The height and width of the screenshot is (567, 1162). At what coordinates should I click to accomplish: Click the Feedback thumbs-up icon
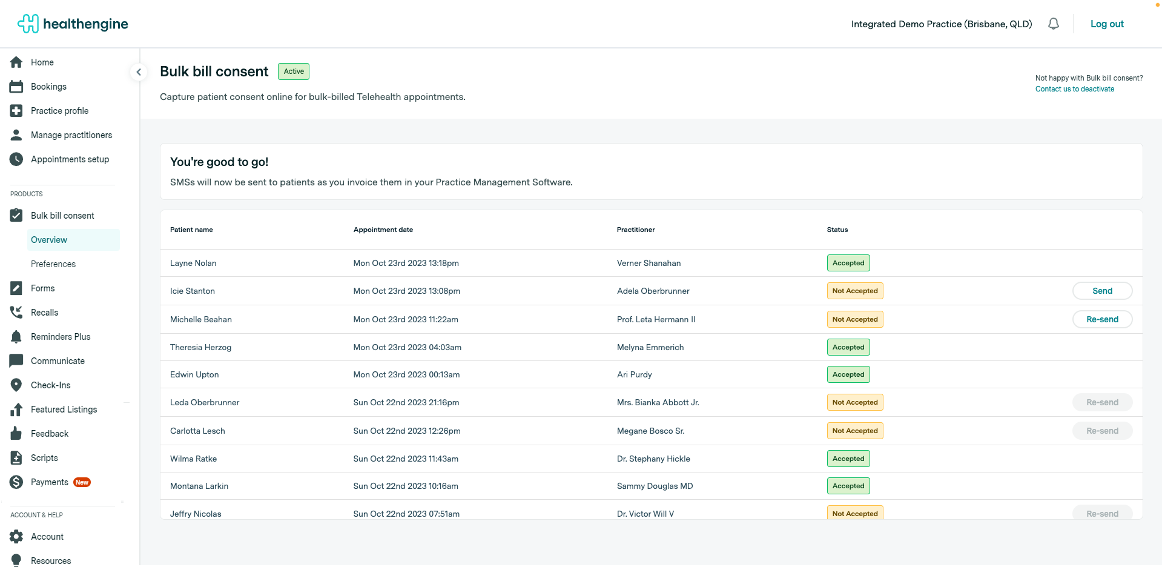[16, 434]
